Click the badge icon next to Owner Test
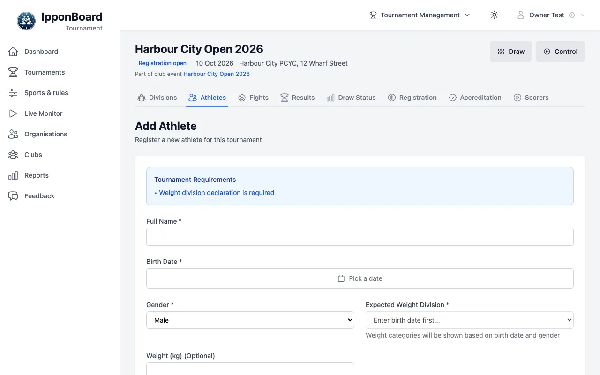 [x=572, y=15]
